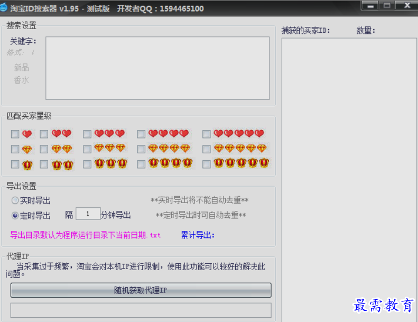Enable the one-diamond buyer level checkbox

pyautogui.click(x=15, y=149)
